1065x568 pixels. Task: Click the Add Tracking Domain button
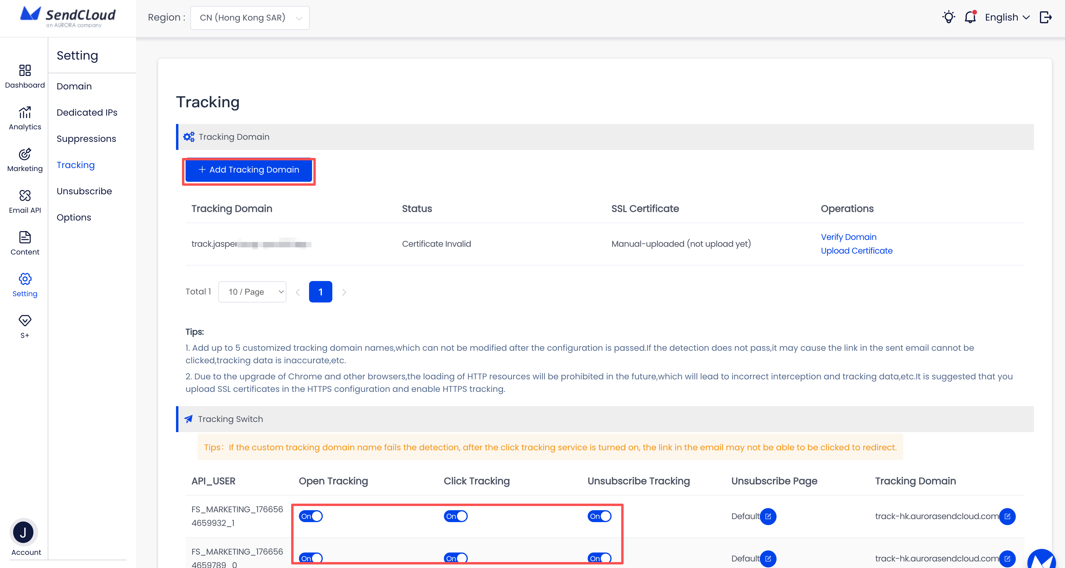click(x=248, y=170)
